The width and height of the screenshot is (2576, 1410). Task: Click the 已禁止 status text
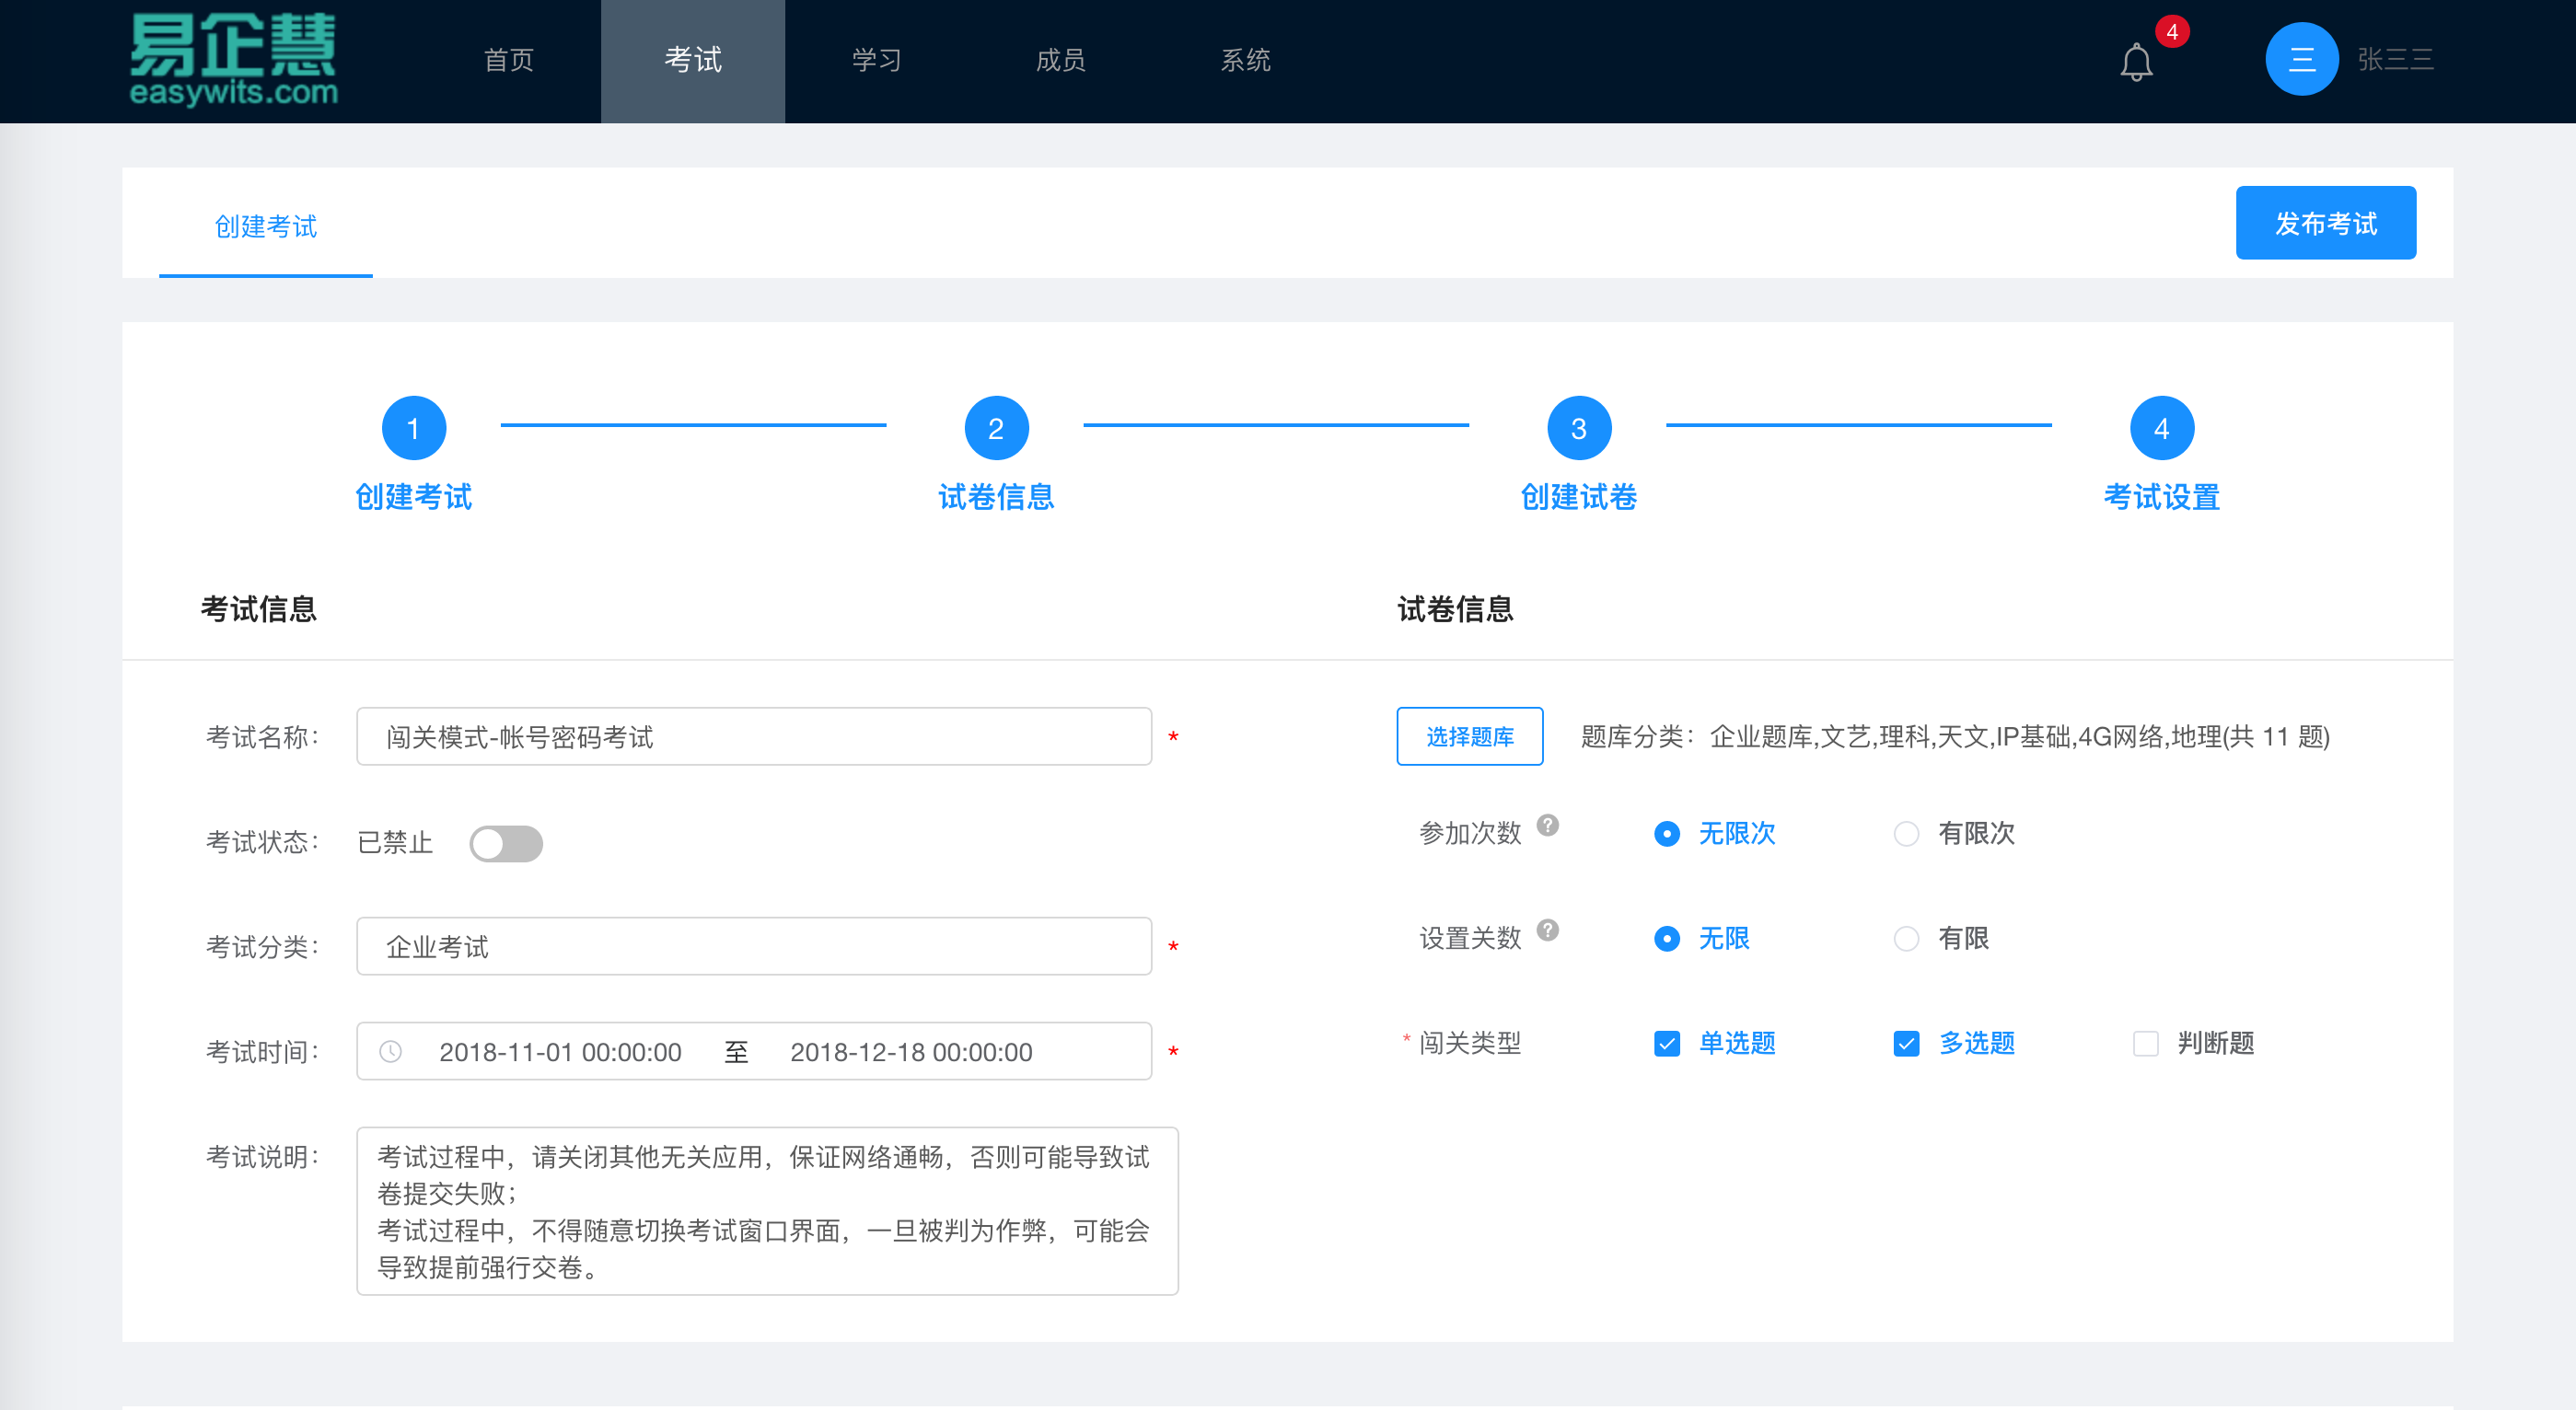coord(395,843)
